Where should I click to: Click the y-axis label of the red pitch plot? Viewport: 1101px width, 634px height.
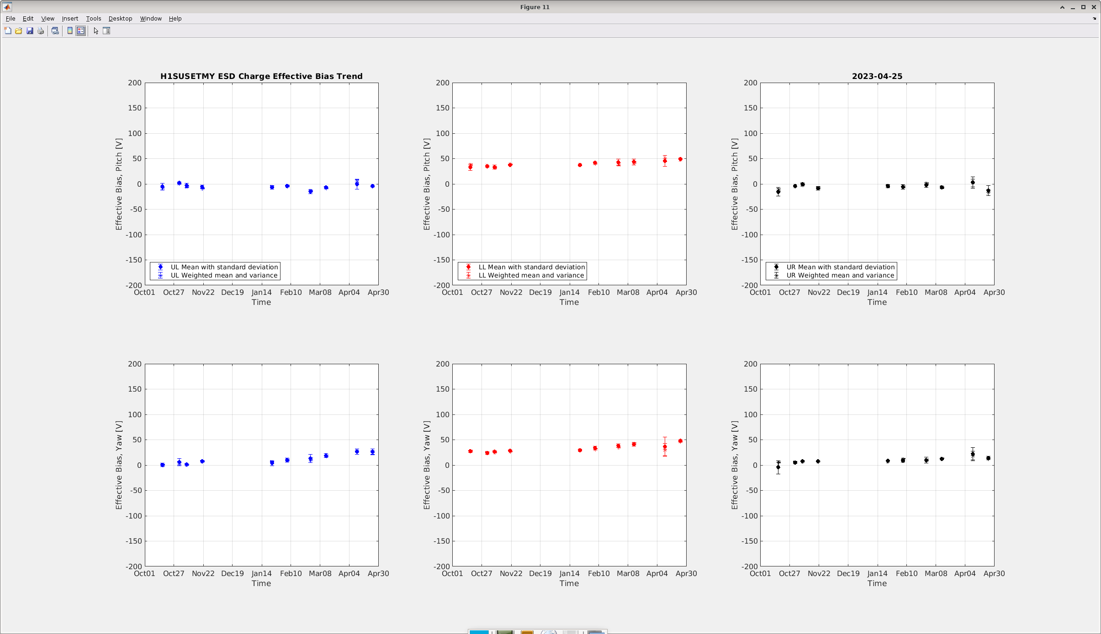[427, 184]
